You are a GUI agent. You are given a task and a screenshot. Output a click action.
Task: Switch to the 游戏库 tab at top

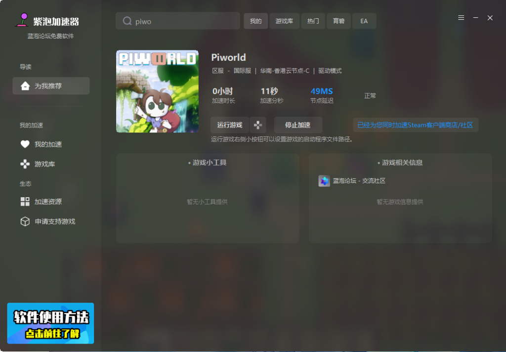[x=284, y=21]
